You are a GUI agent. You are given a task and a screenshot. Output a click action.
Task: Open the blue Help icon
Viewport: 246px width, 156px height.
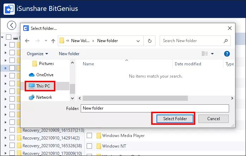coord(227,54)
